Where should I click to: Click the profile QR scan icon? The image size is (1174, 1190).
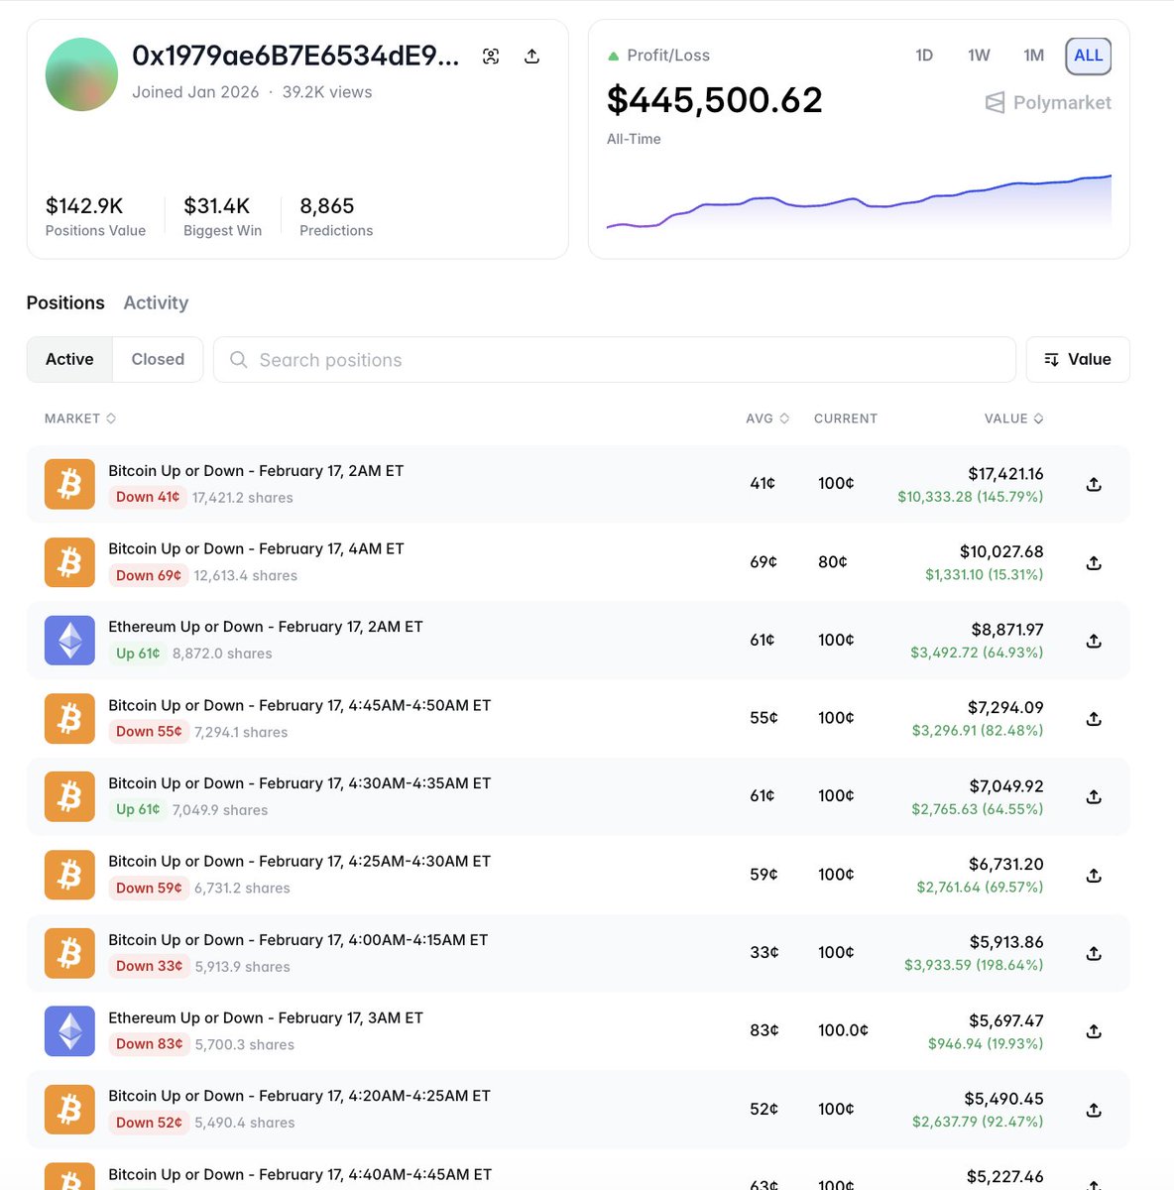(491, 57)
